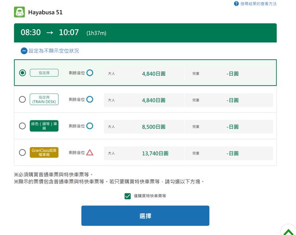Collapse seat status via 設定為不顯示空位狀況
This screenshot has height=235, width=296.
[54, 51]
